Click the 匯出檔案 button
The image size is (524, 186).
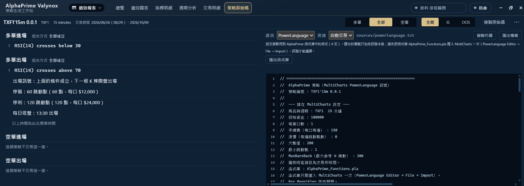coord(510,35)
